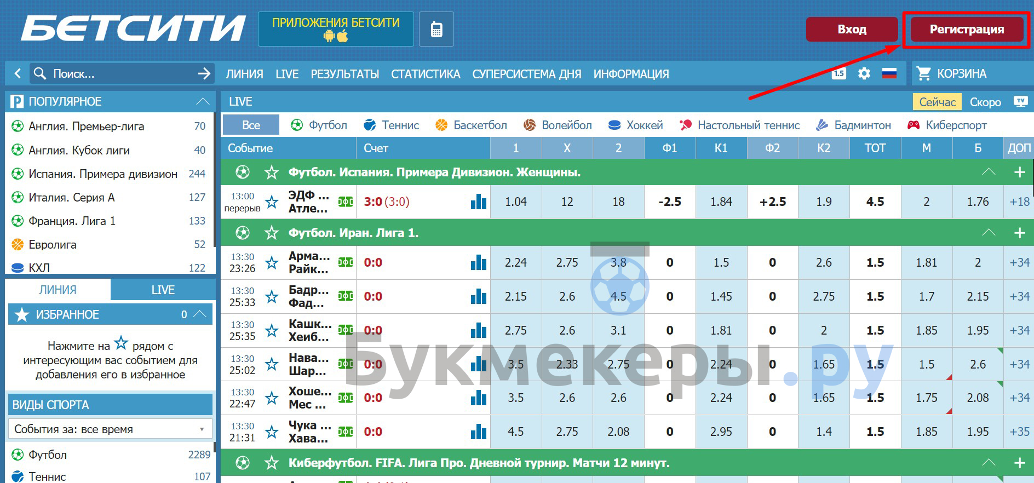
Task: Click the football icon in Spain women's league header
Action: coord(243,172)
